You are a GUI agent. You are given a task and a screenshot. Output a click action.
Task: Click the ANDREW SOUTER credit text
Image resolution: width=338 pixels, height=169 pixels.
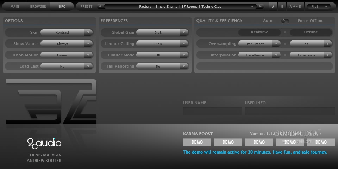(44, 161)
